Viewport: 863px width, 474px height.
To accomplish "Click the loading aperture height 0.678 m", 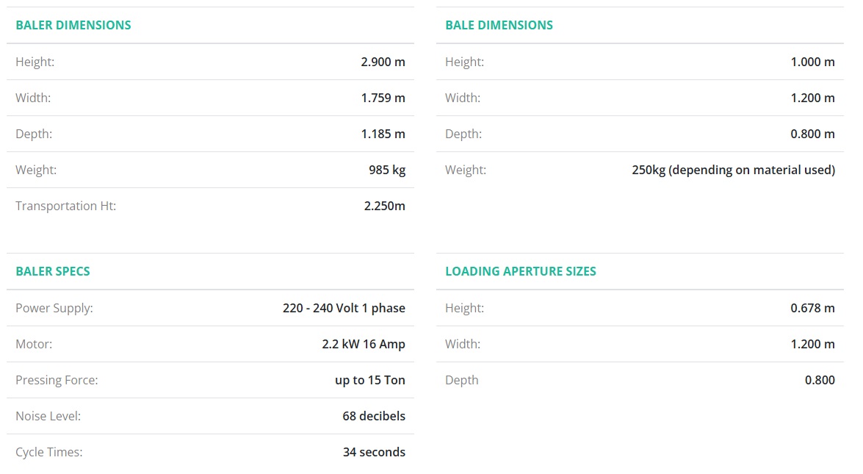I will pyautogui.click(x=812, y=308).
